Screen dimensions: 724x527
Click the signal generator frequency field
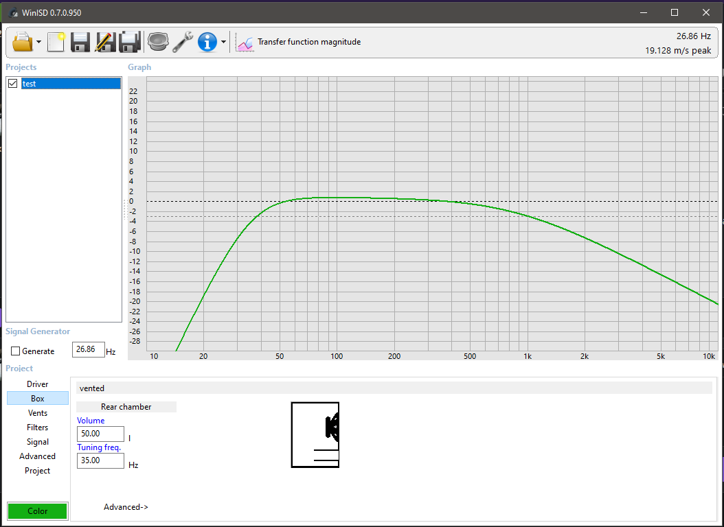[x=88, y=349]
